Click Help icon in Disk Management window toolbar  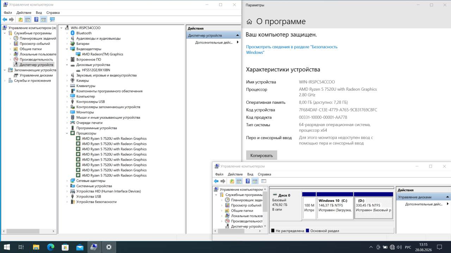click(248, 181)
